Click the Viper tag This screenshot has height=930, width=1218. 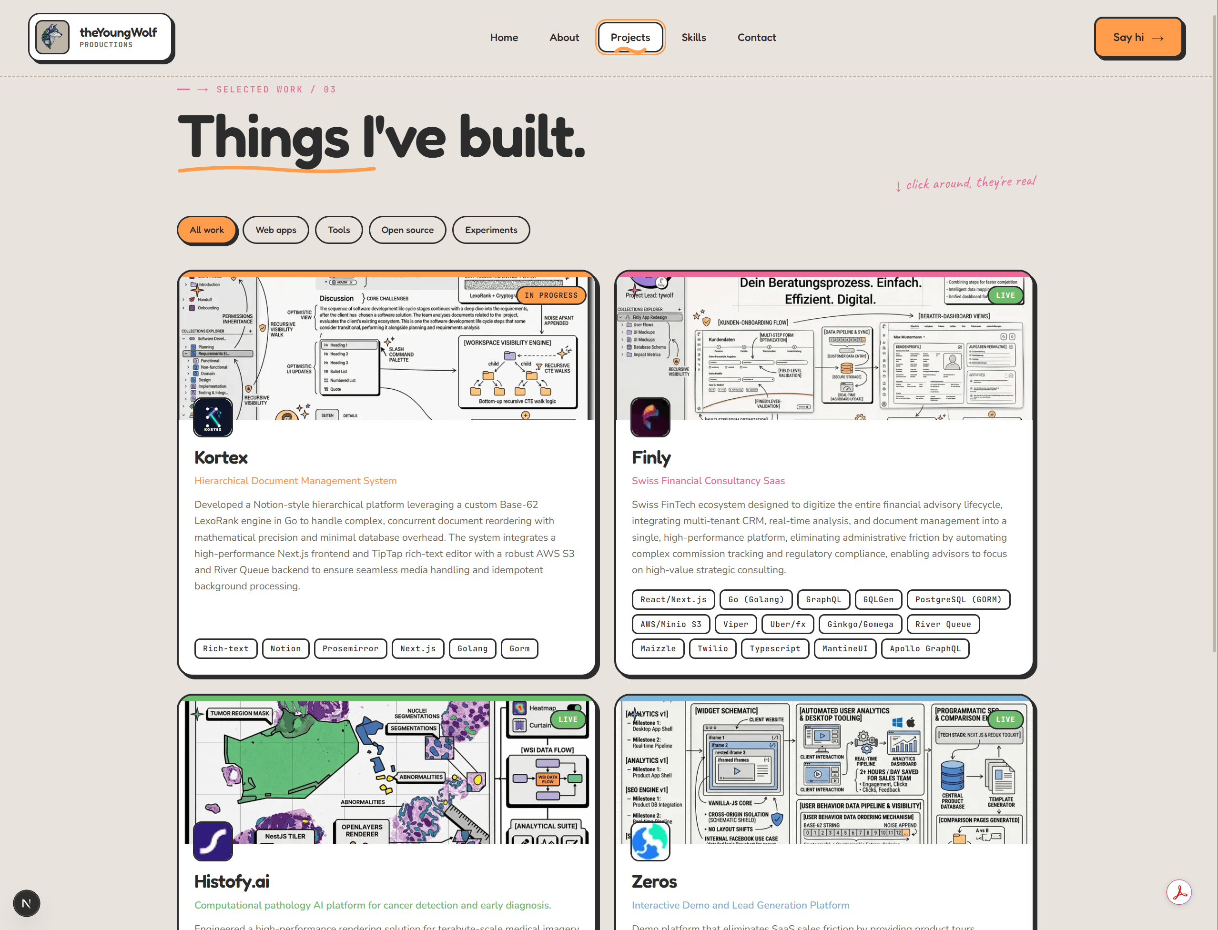736,624
